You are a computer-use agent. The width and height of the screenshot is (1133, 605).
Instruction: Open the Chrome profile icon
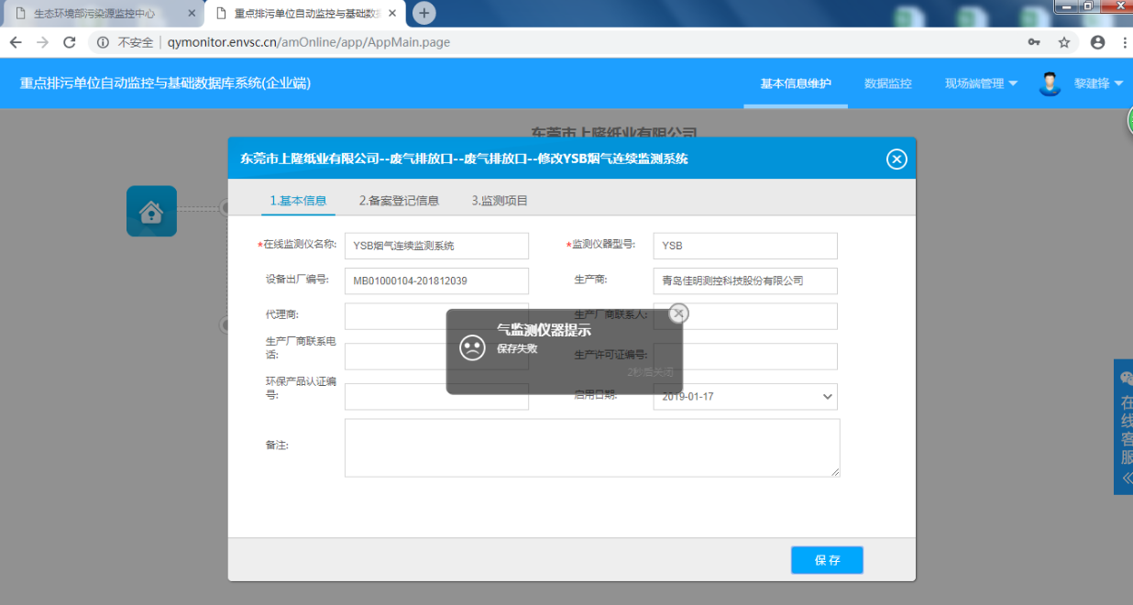(1097, 42)
